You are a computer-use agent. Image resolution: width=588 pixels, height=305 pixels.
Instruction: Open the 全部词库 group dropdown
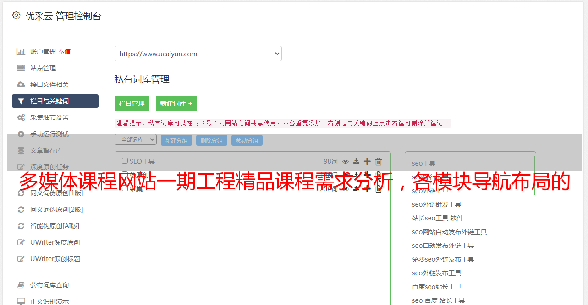point(136,139)
